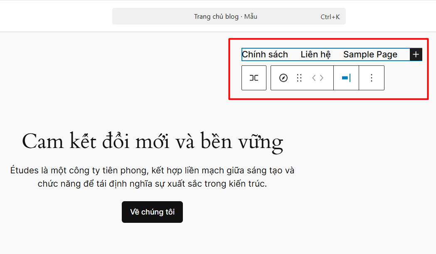Screen dimensions: 436x254
Task: Open the "Trang chủ blog · Mẫu" command bar
Action: (225, 16)
